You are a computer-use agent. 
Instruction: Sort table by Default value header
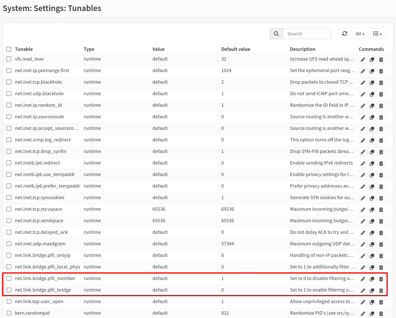click(236, 49)
